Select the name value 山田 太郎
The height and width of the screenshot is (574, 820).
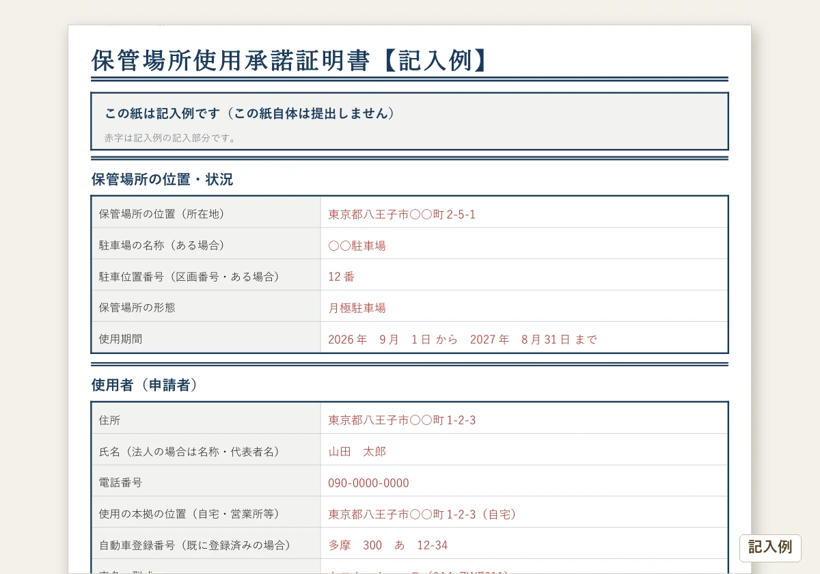357,452
